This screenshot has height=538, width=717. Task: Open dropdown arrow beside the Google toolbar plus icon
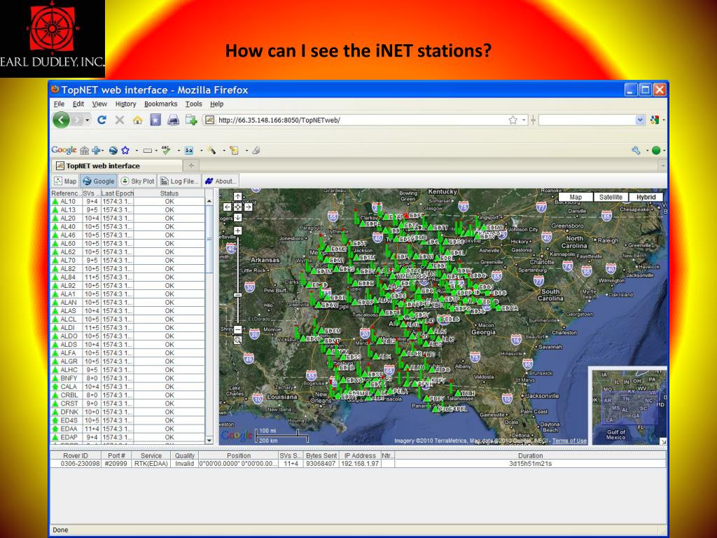click(103, 150)
